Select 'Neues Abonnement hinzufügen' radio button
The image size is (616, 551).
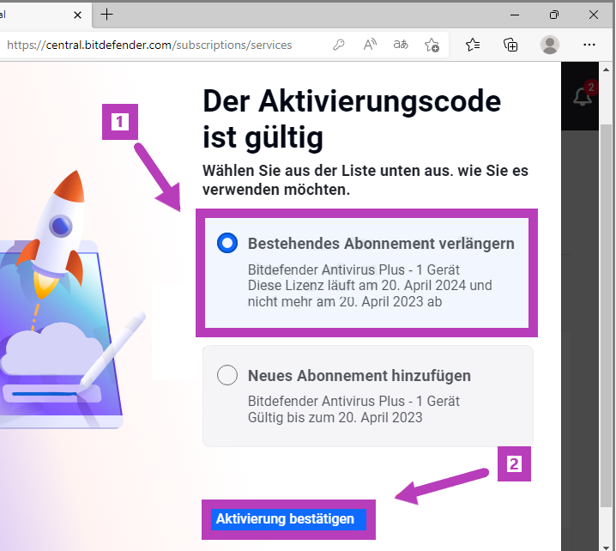(227, 375)
